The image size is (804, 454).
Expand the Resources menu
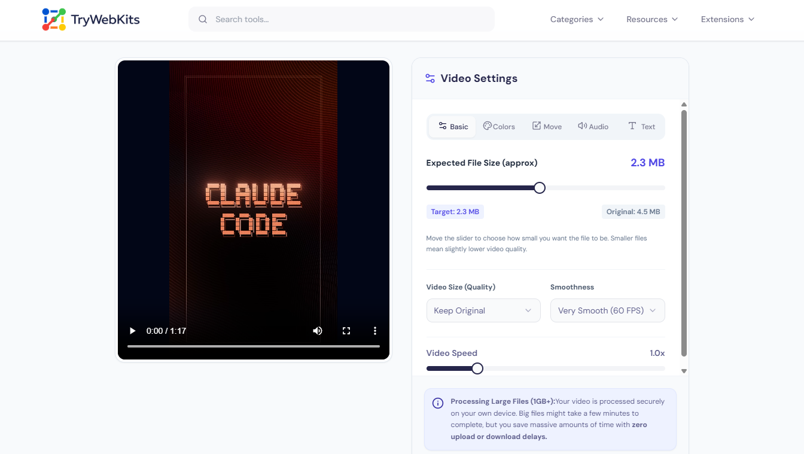(x=651, y=19)
